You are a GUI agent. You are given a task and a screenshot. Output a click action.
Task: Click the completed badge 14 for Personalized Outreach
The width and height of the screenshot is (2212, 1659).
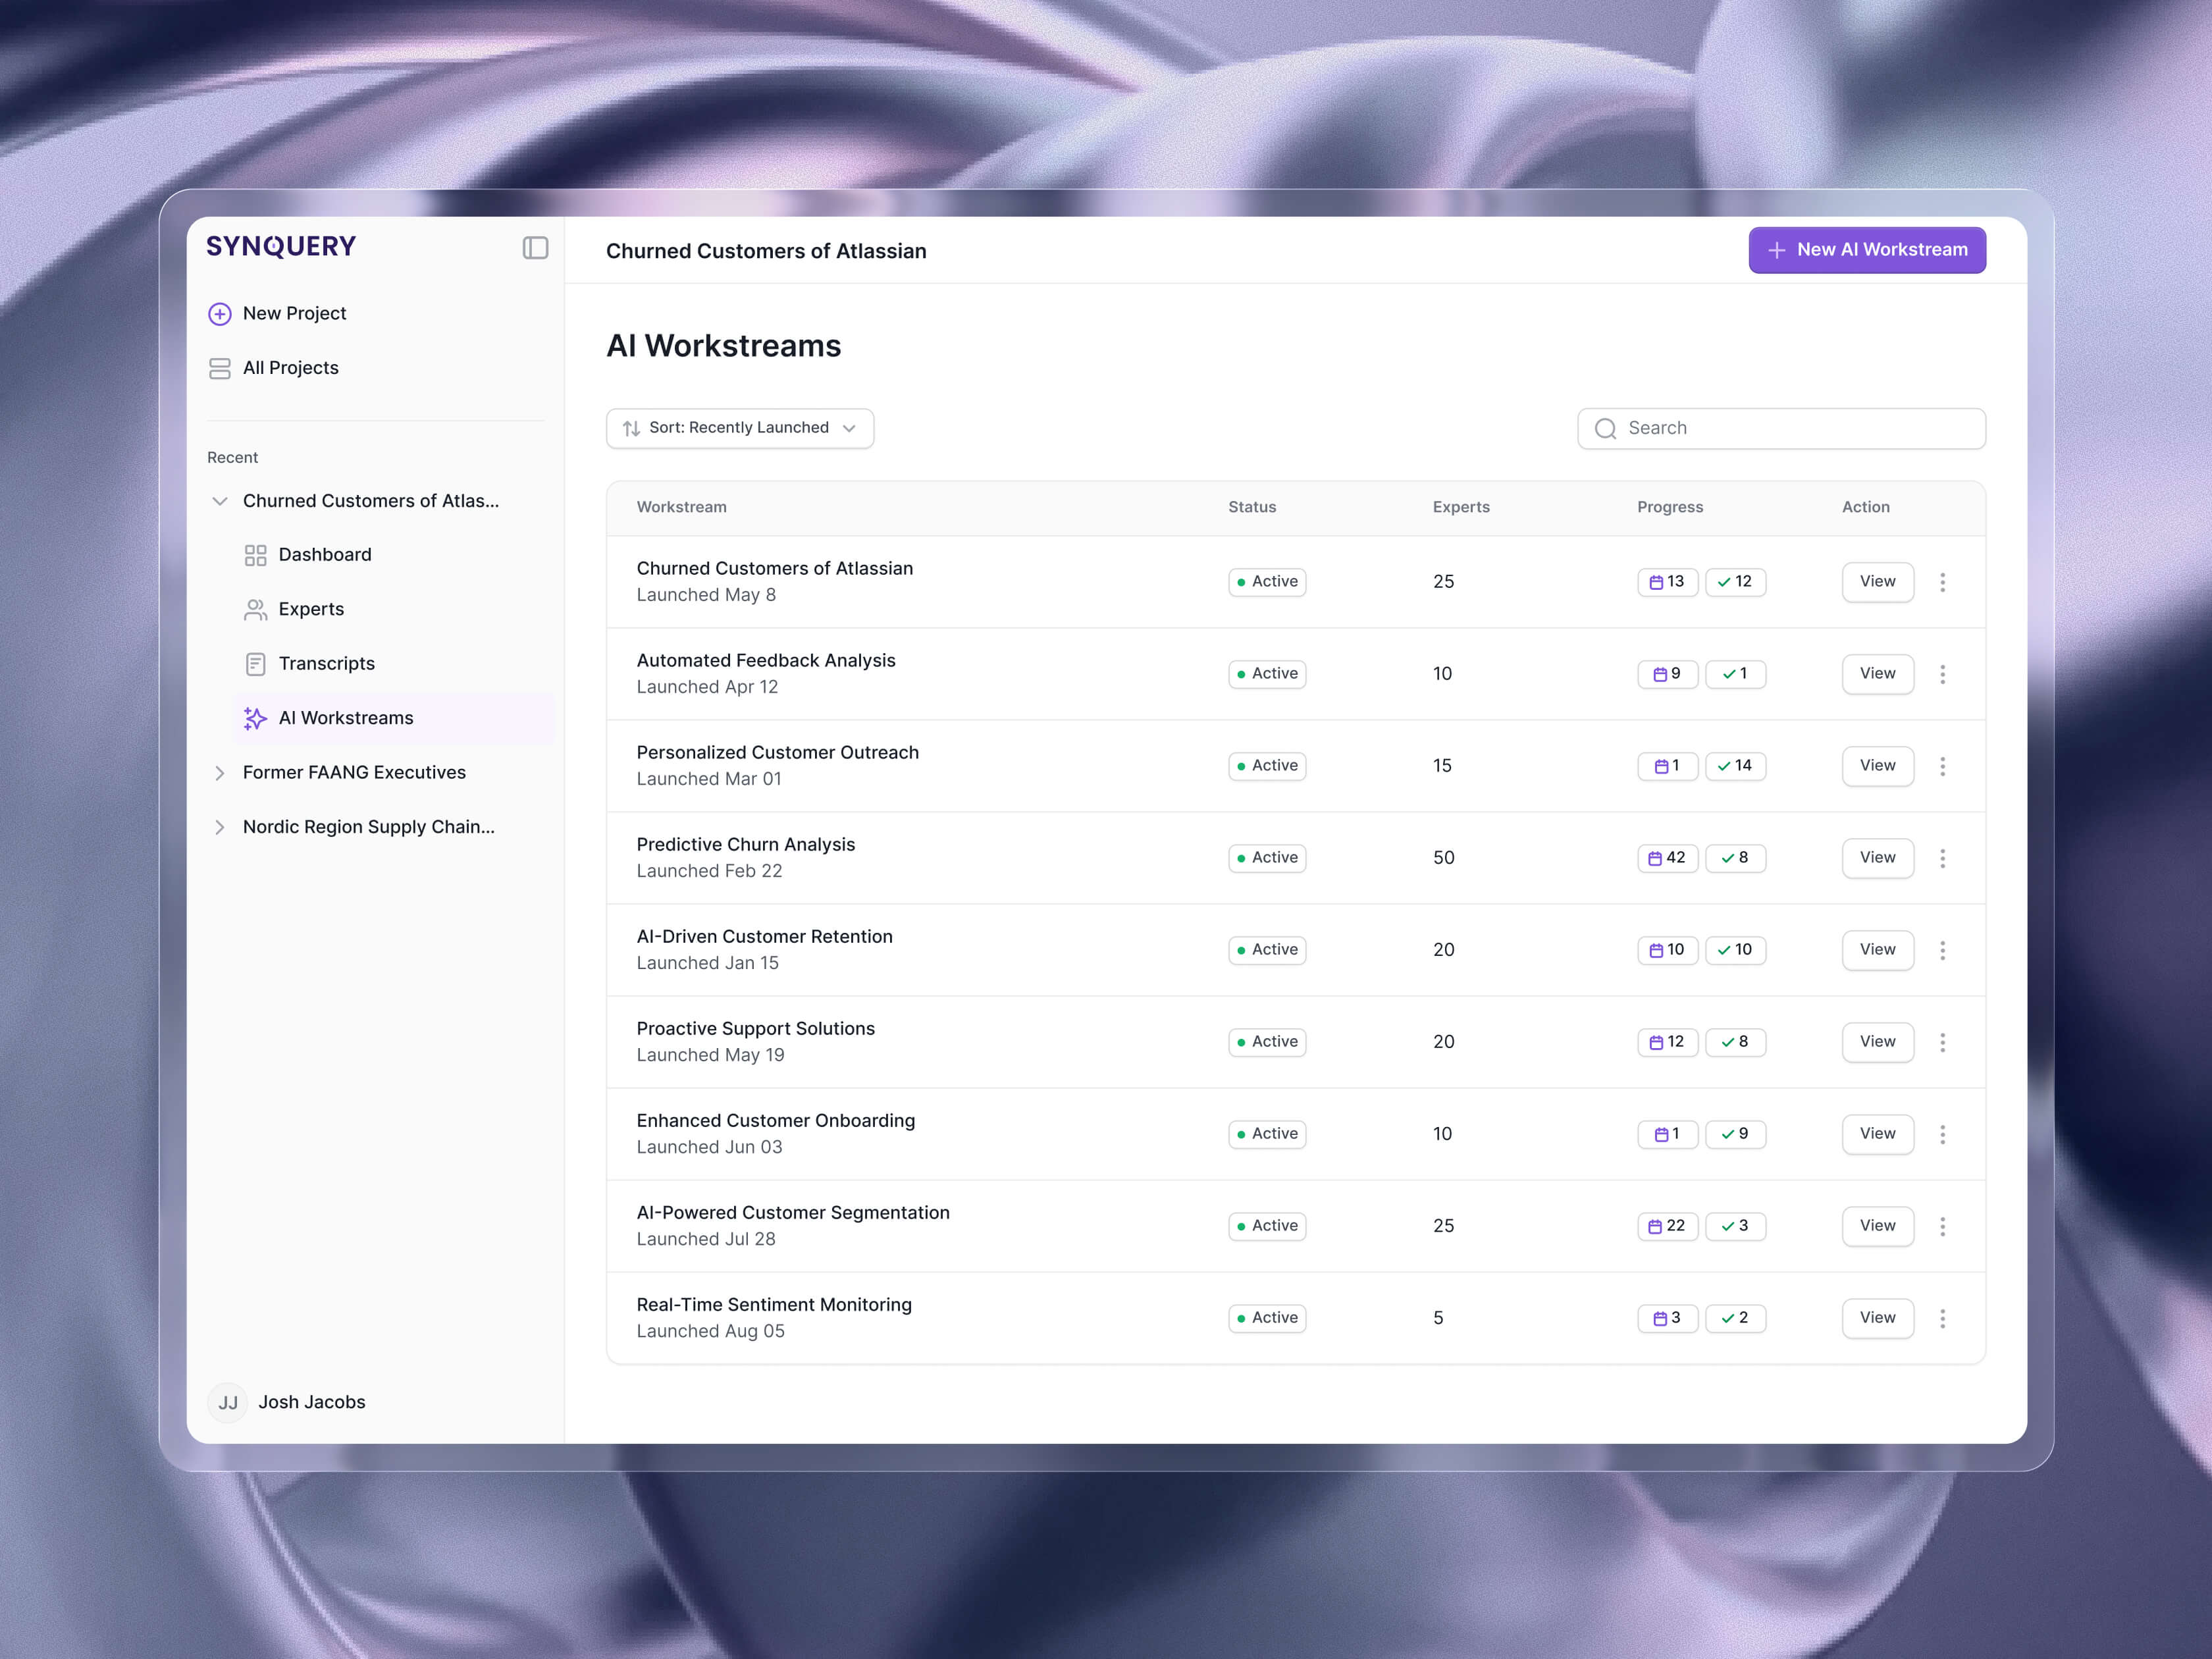pyautogui.click(x=1735, y=766)
